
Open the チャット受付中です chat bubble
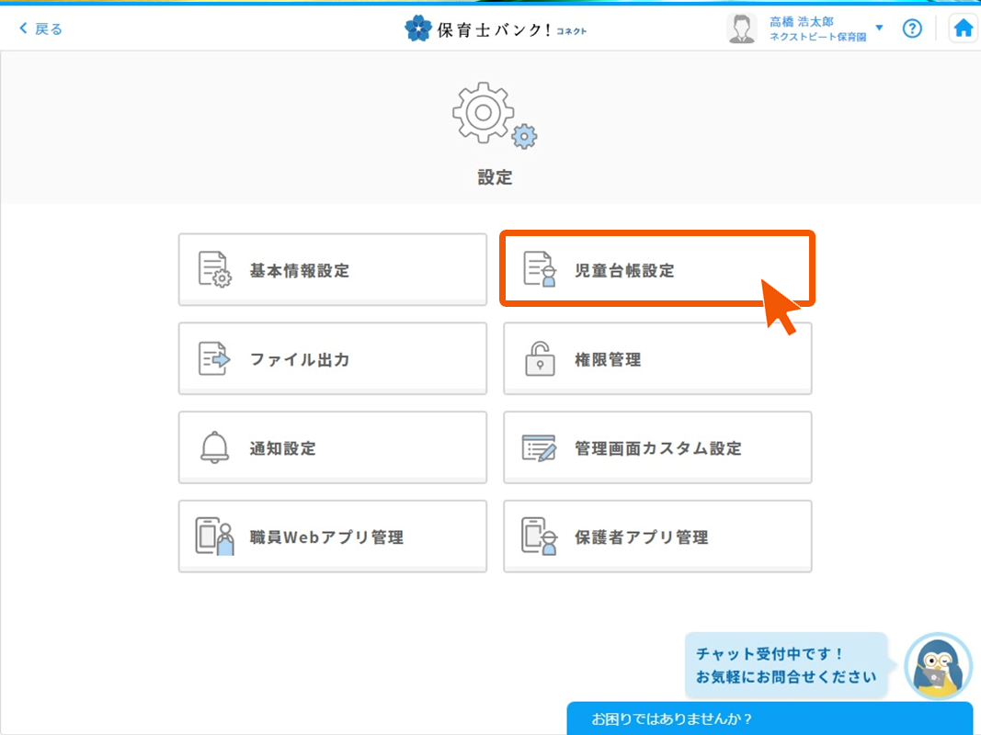(785, 667)
